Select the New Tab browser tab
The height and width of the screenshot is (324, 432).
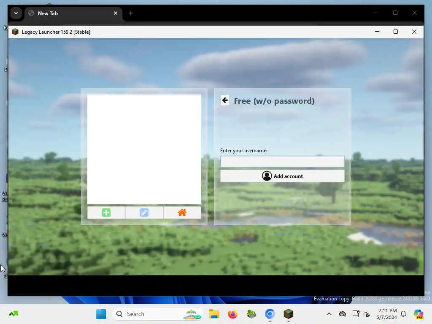point(73,13)
